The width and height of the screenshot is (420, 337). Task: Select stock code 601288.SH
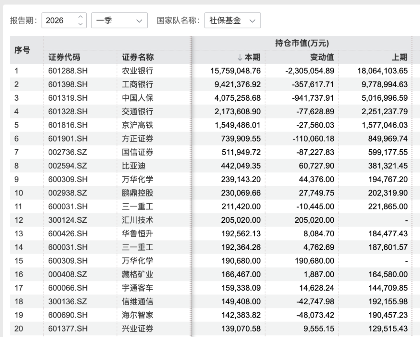68,71
